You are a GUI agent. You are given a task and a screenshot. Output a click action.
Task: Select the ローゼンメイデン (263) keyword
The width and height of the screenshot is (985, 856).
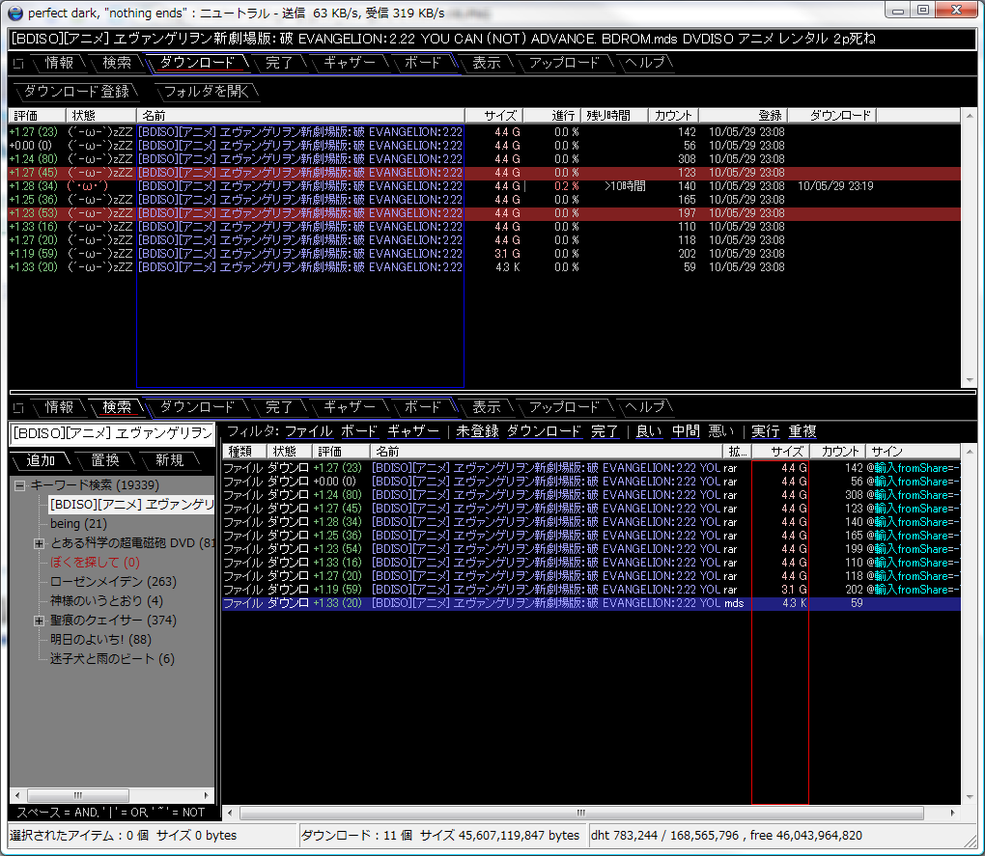(113, 582)
